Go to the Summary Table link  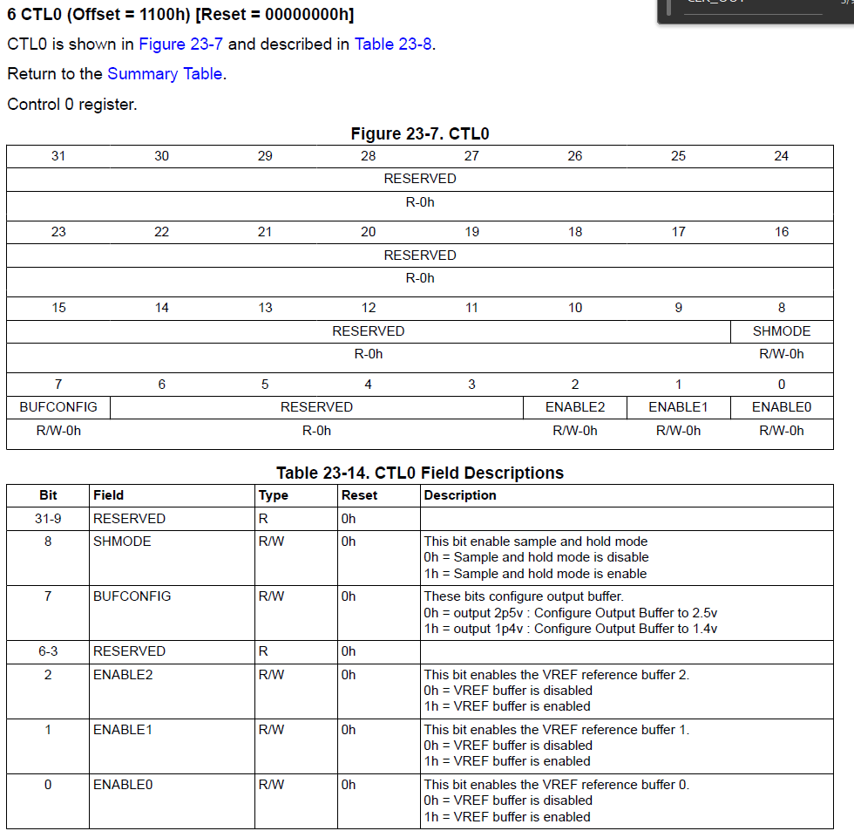165,73
